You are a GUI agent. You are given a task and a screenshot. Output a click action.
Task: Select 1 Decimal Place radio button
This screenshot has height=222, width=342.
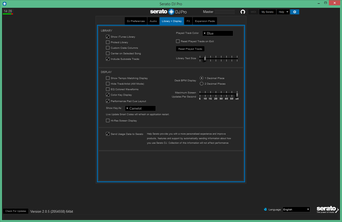[202, 78]
